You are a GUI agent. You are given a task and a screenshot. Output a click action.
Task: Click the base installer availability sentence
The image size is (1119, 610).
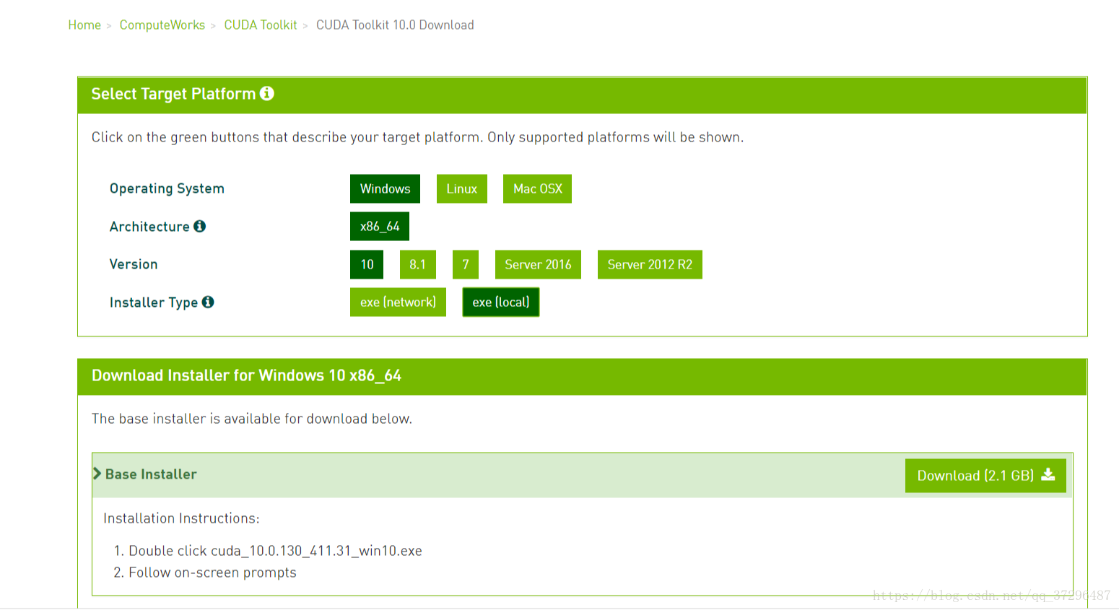pyautogui.click(x=252, y=419)
